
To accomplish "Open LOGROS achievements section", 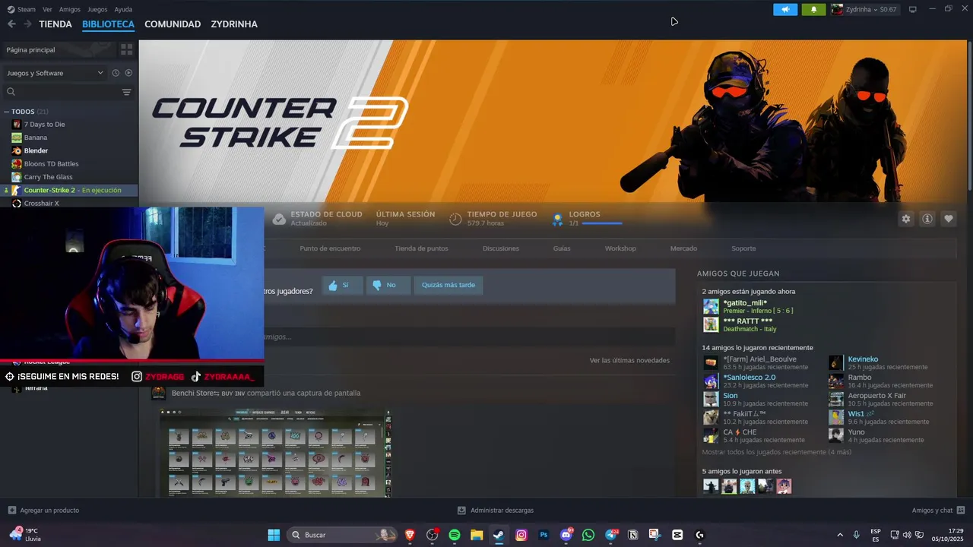I will pos(585,214).
